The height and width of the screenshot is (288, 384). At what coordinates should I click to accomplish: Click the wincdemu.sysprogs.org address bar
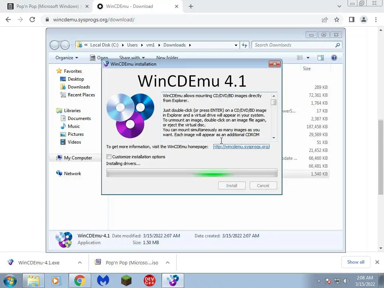[181, 19]
